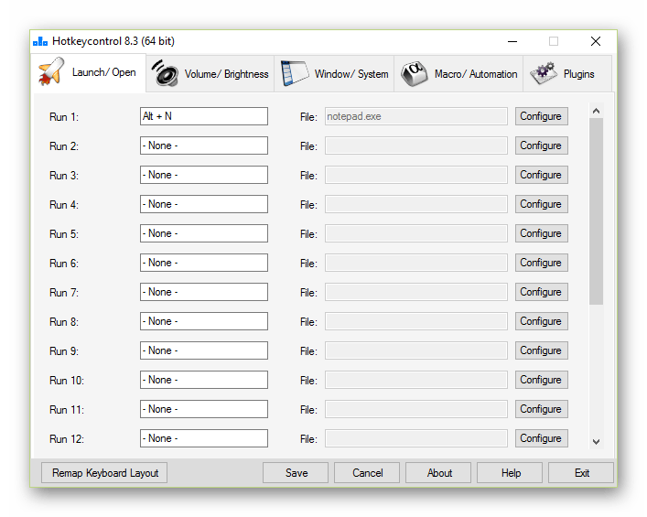Click Configure for Run 4
The width and height of the screenshot is (647, 517).
[542, 204]
